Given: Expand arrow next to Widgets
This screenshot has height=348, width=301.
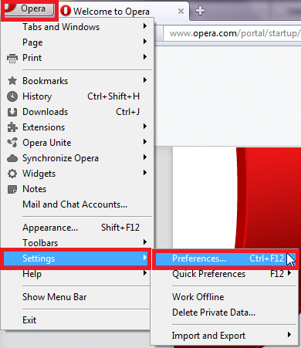Looking at the screenshot, I should pyautogui.click(x=145, y=173).
